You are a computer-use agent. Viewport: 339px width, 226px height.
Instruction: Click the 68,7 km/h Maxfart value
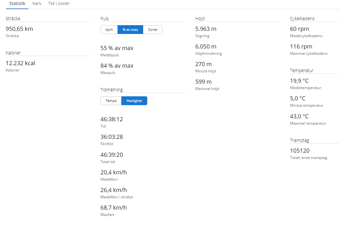(x=113, y=208)
